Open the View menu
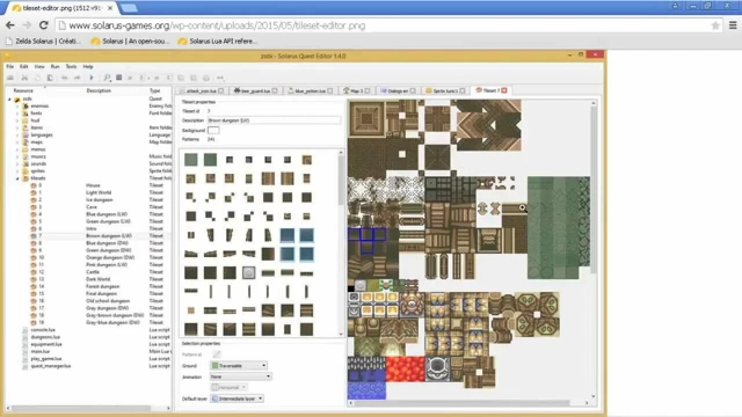Image resolution: width=742 pixels, height=417 pixels. point(39,67)
